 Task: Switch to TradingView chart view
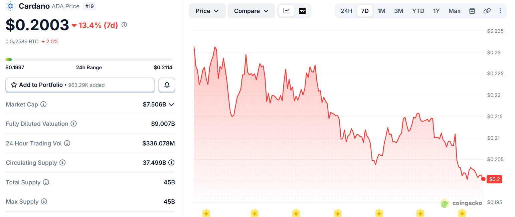(302, 11)
